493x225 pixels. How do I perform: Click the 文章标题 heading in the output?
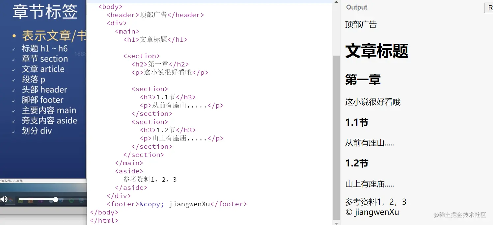click(376, 51)
